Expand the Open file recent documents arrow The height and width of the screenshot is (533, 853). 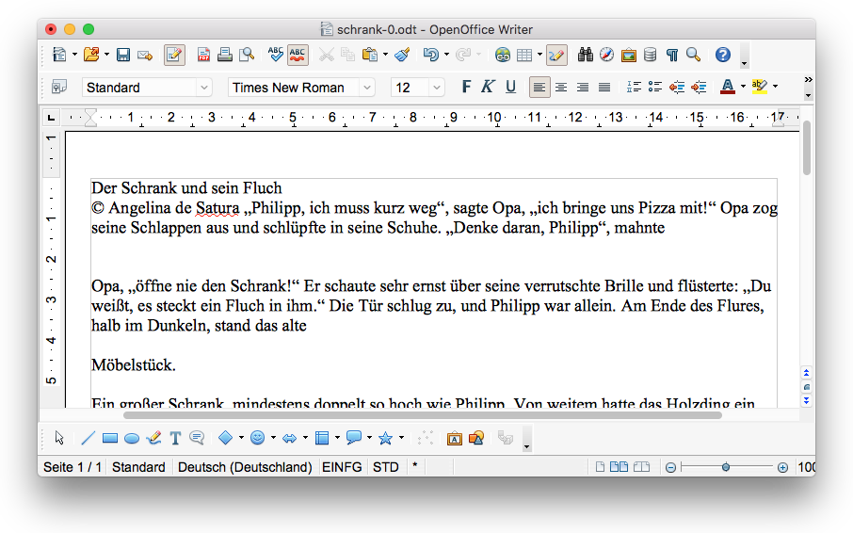pos(106,55)
